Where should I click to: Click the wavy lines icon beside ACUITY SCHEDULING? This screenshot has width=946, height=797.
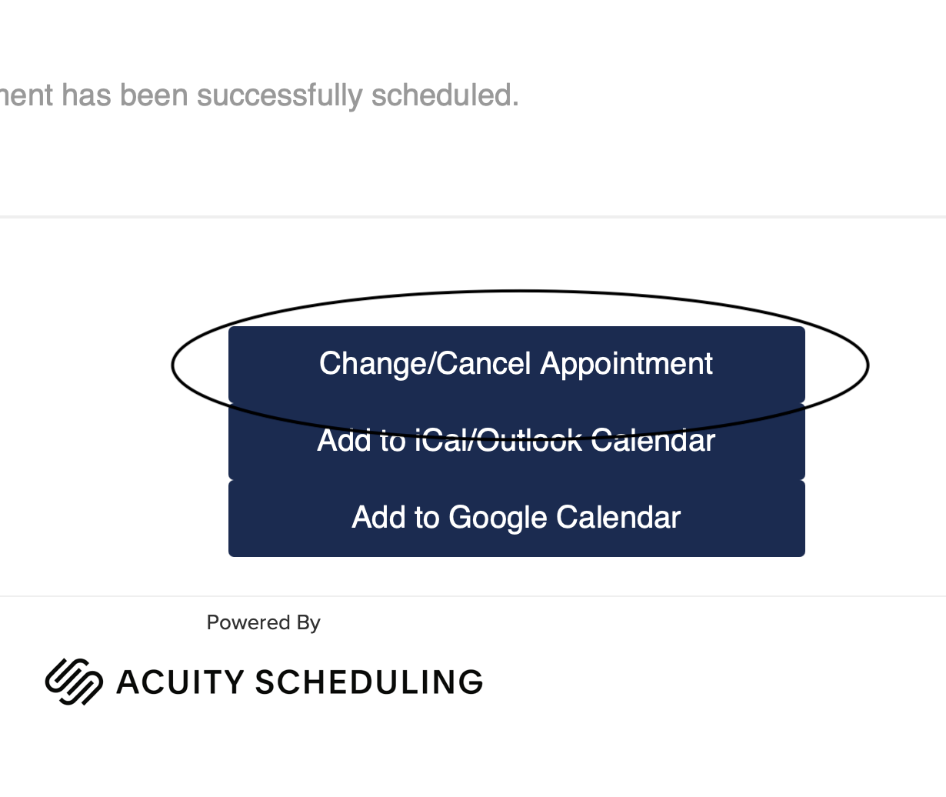(x=75, y=682)
